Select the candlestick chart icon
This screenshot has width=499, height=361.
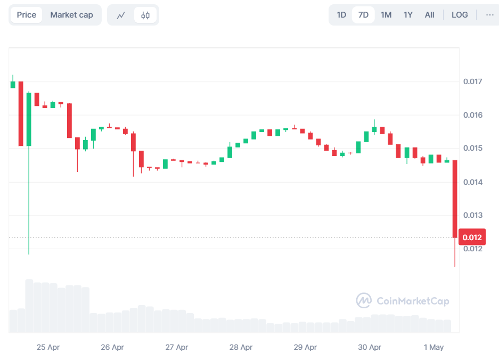tap(145, 15)
